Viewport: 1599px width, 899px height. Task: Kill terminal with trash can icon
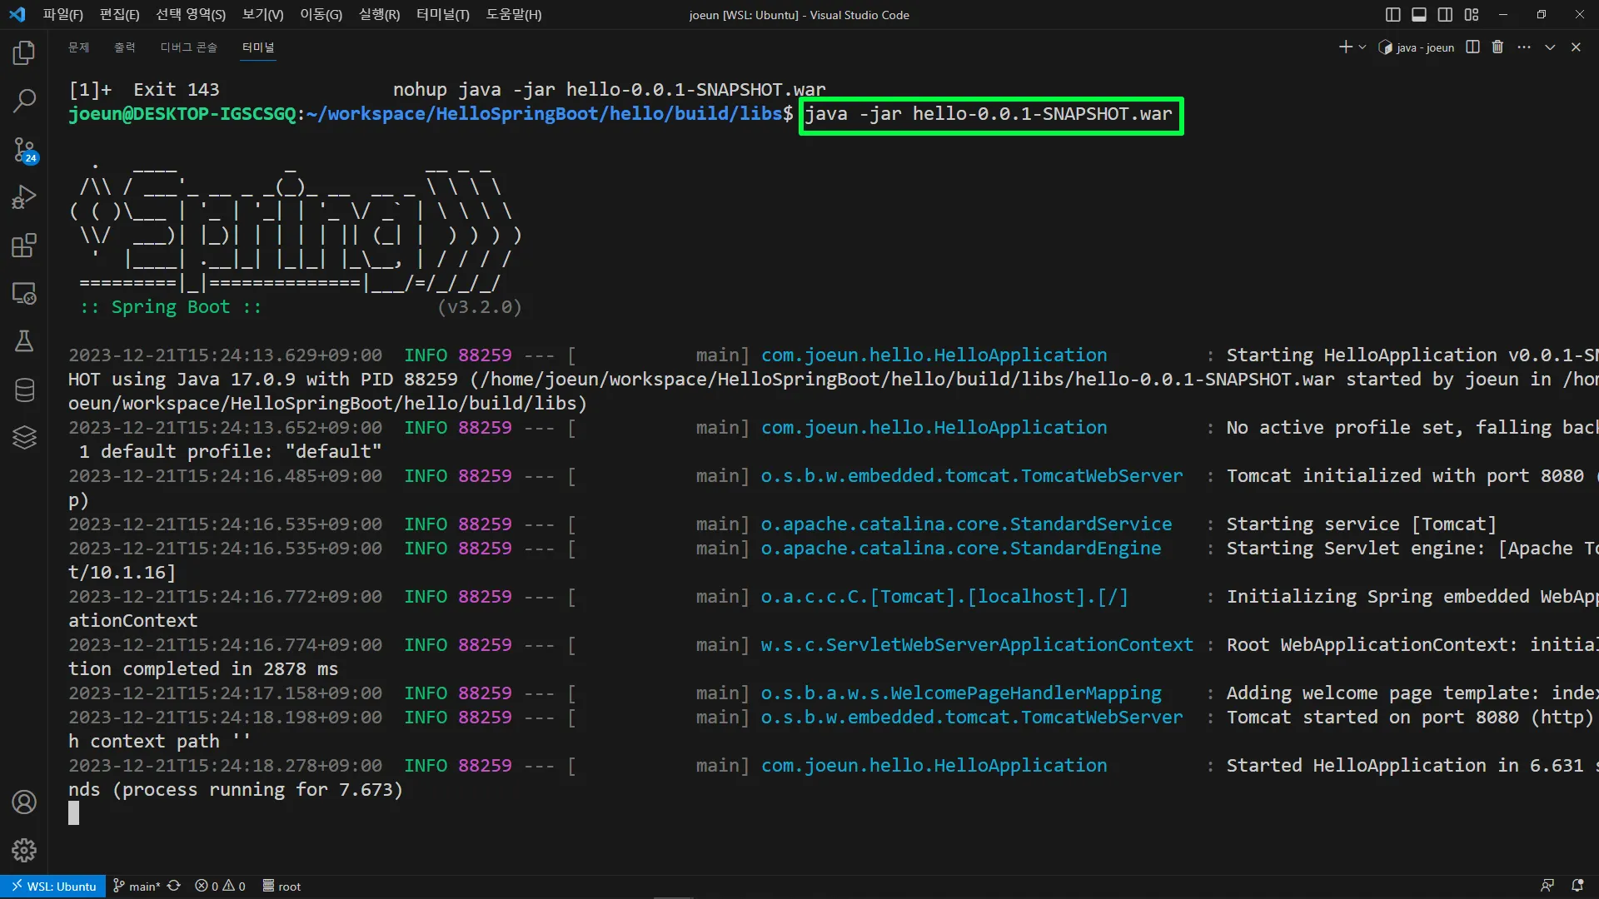(1497, 47)
